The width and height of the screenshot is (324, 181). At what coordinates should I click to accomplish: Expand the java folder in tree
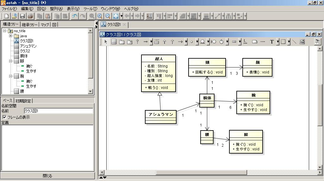(10, 36)
